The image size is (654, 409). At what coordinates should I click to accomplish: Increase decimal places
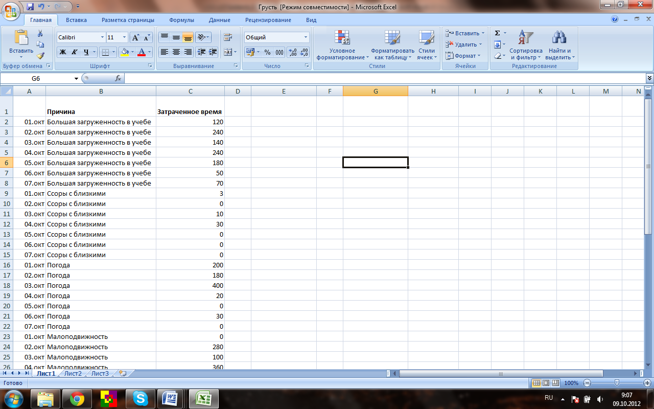pos(293,52)
